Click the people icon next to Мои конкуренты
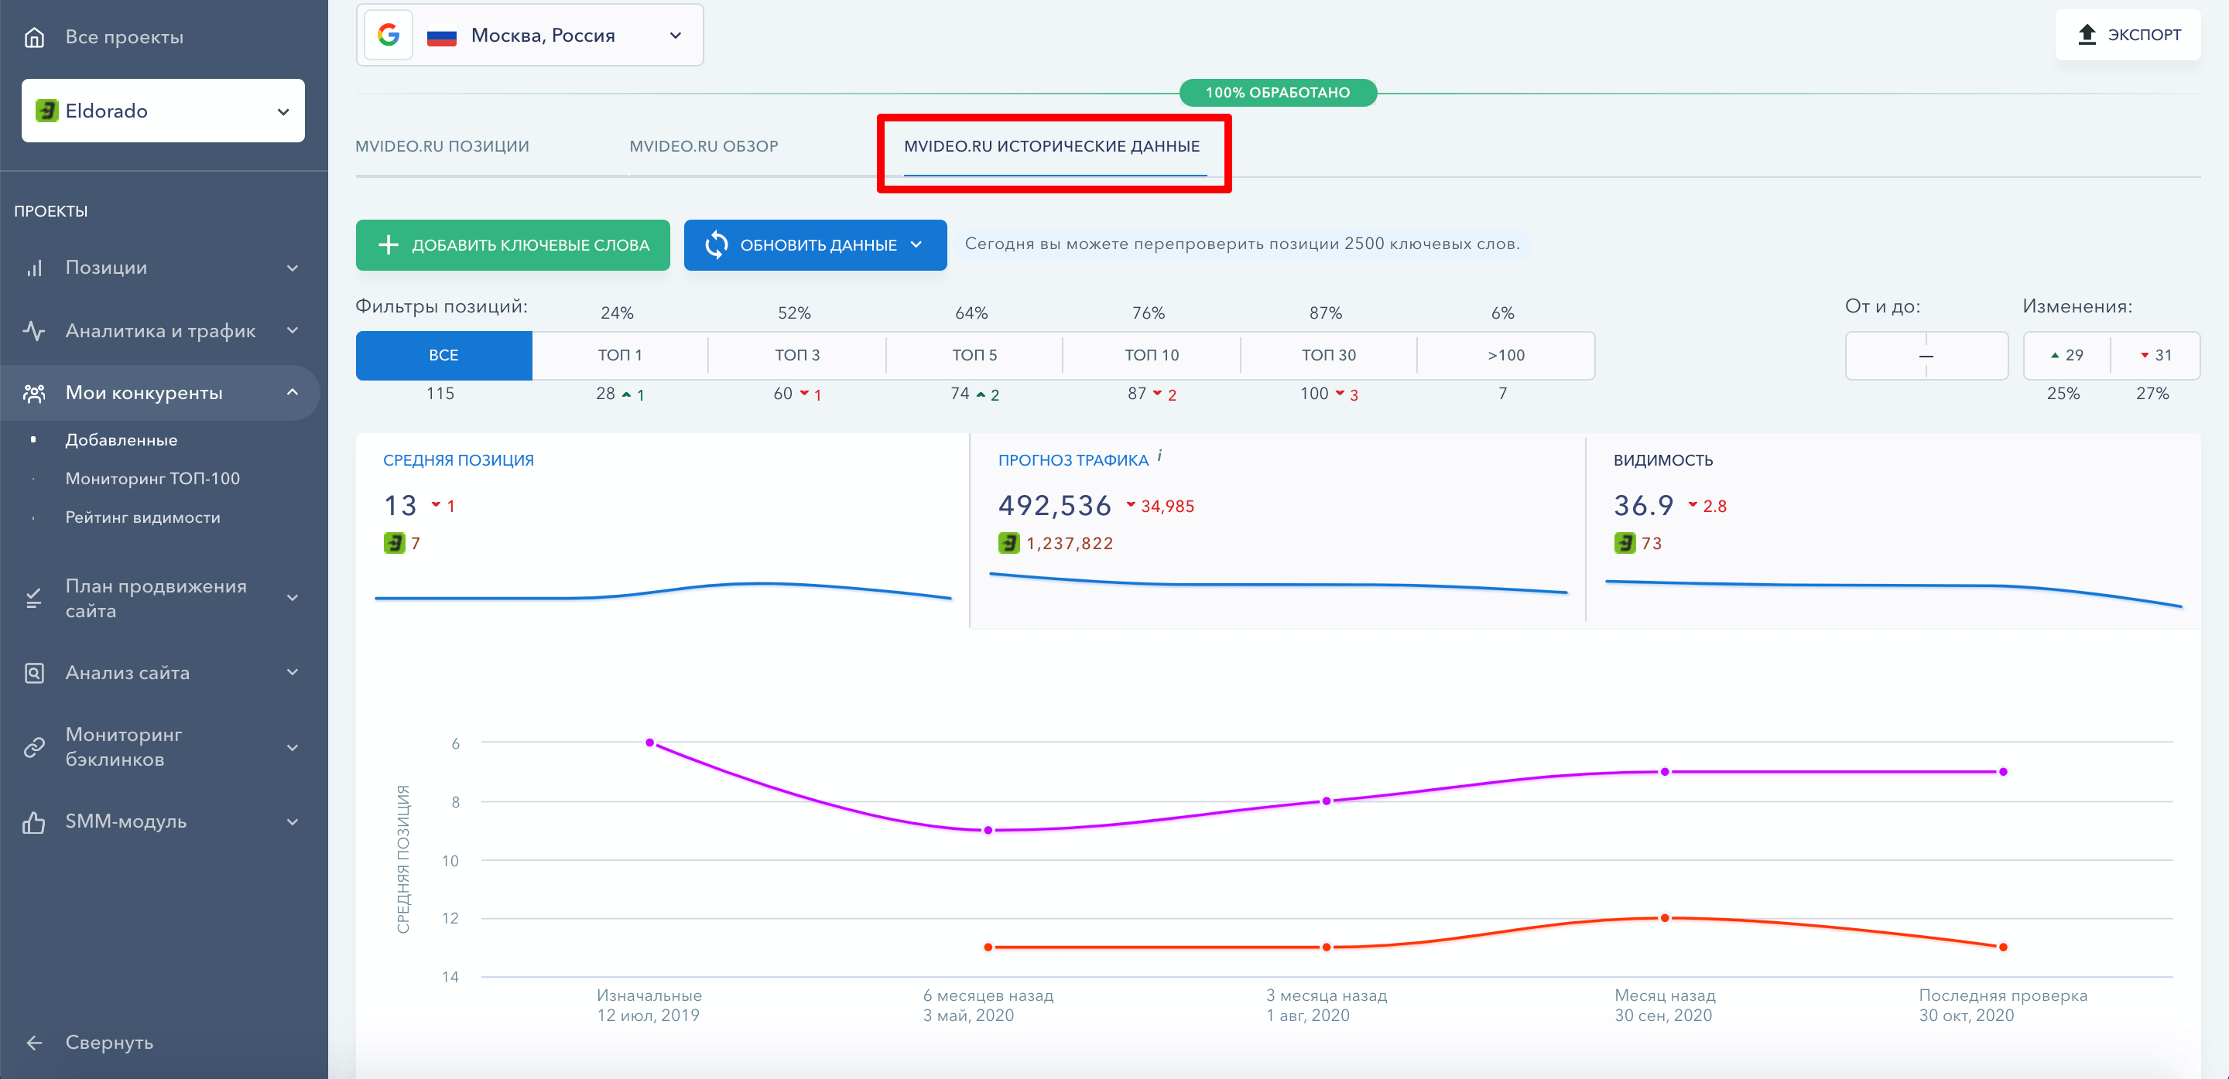Screen dimensions: 2229x1079 tap(34, 394)
